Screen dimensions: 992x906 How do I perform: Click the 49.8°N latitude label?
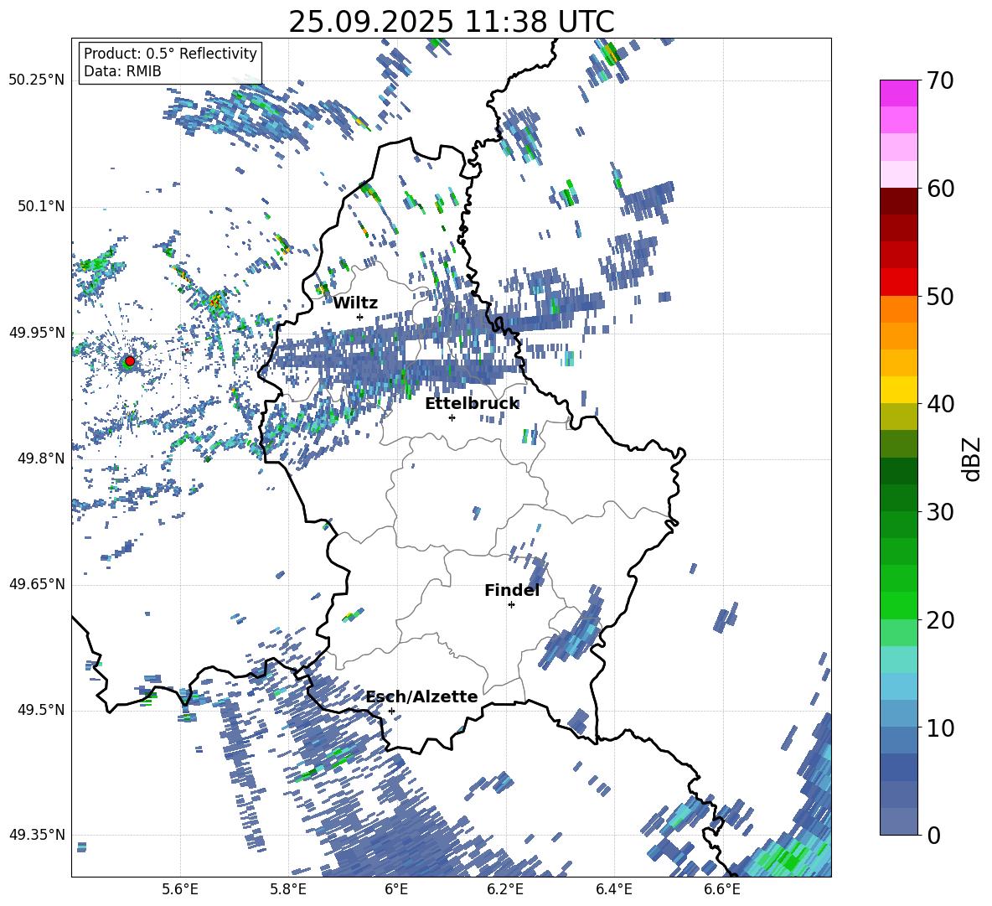[x=42, y=458]
